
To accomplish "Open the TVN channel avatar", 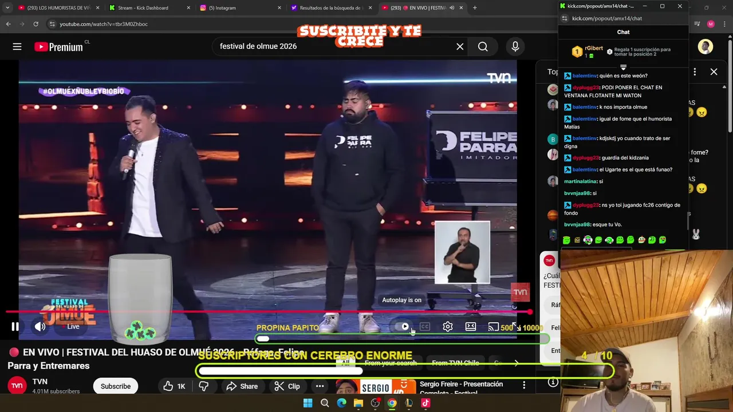I will pos(17,386).
